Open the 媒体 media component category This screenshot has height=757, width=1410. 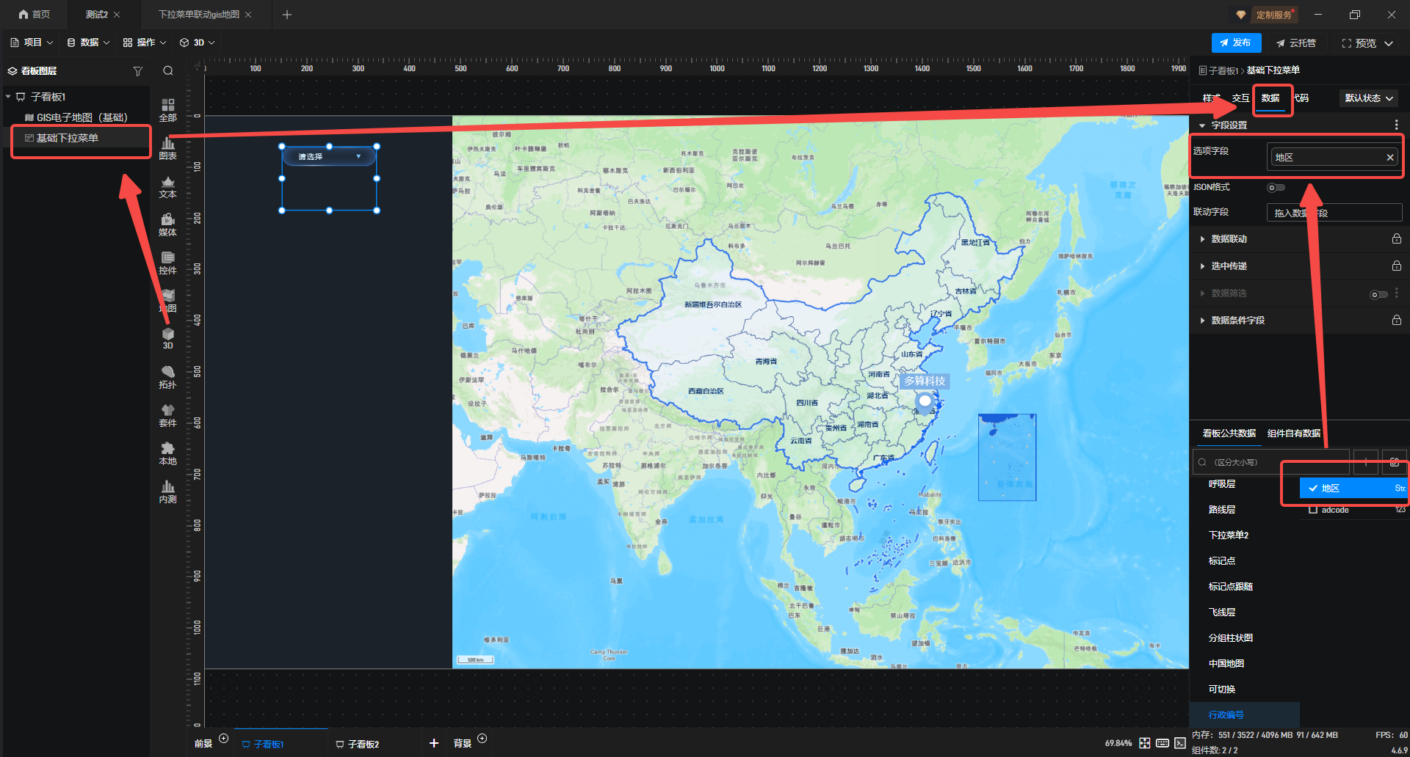[167, 225]
